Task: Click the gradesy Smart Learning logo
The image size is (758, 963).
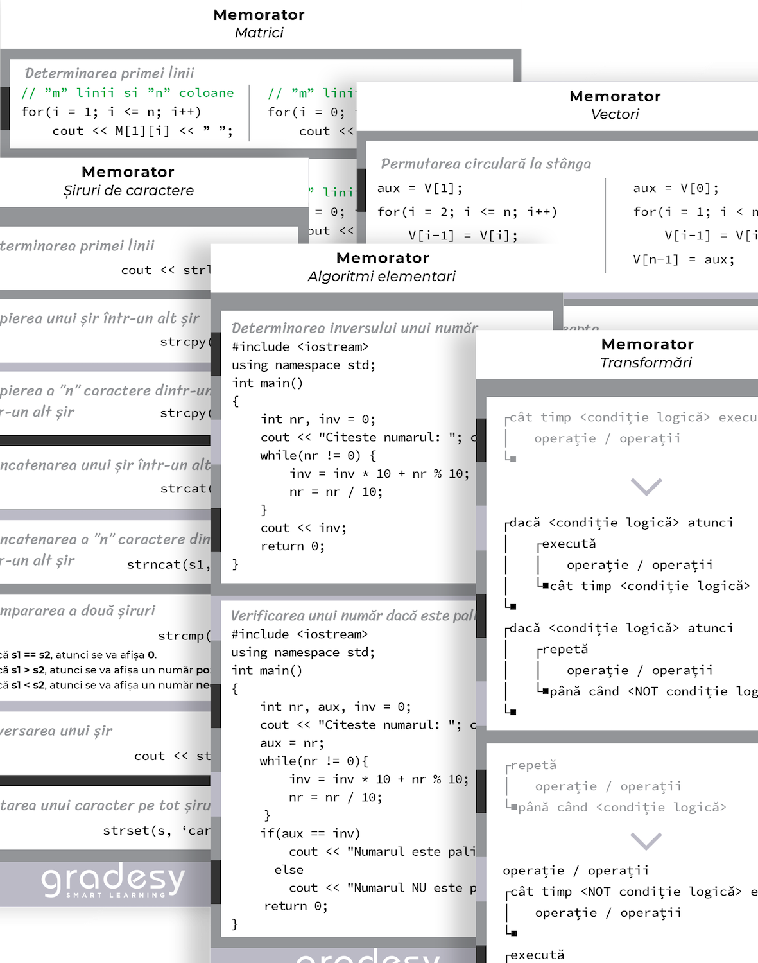Action: (x=113, y=880)
